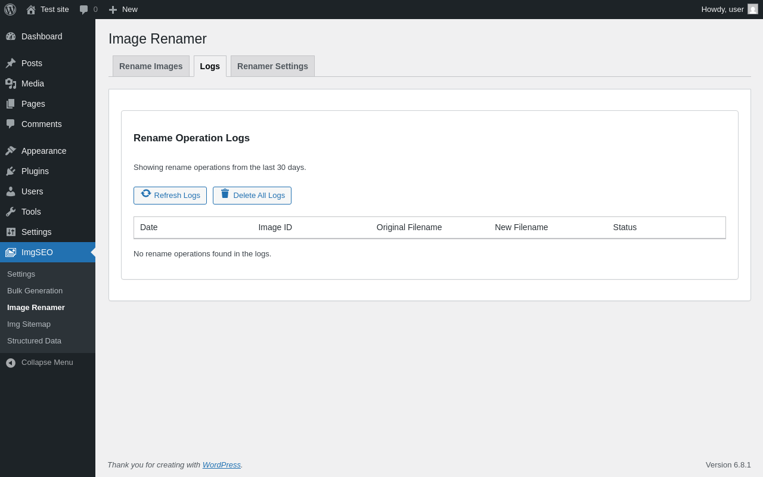Click the refresh arrows icon
The height and width of the screenshot is (477, 763).
tap(146, 193)
